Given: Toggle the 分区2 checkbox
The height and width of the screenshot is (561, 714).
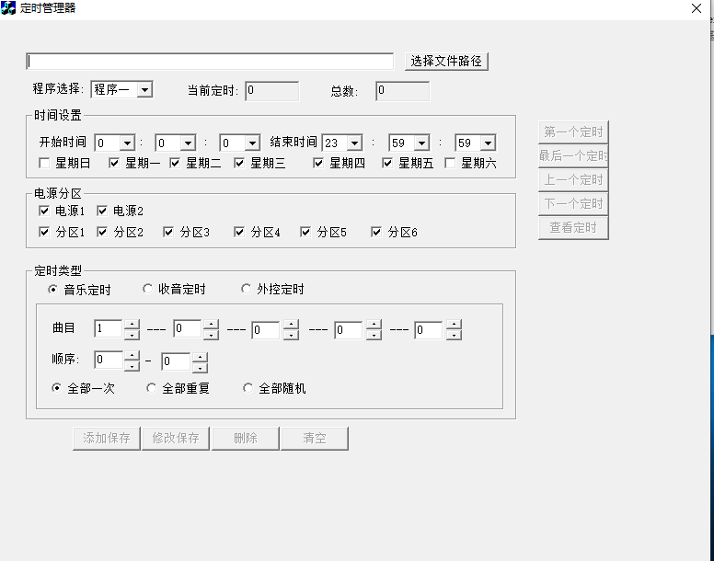Looking at the screenshot, I should 102,232.
